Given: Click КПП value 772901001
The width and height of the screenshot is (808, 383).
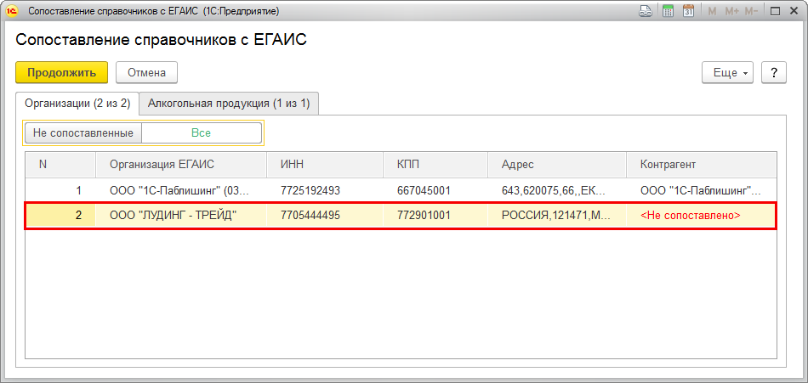Looking at the screenshot, I should (x=435, y=216).
